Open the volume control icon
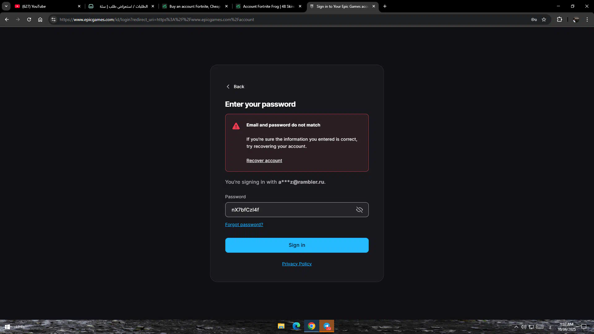Image resolution: width=594 pixels, height=334 pixels. pyautogui.click(x=523, y=327)
